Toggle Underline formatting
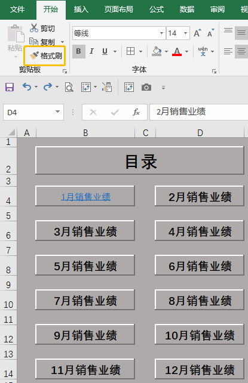The image size is (248, 383). coord(105,51)
